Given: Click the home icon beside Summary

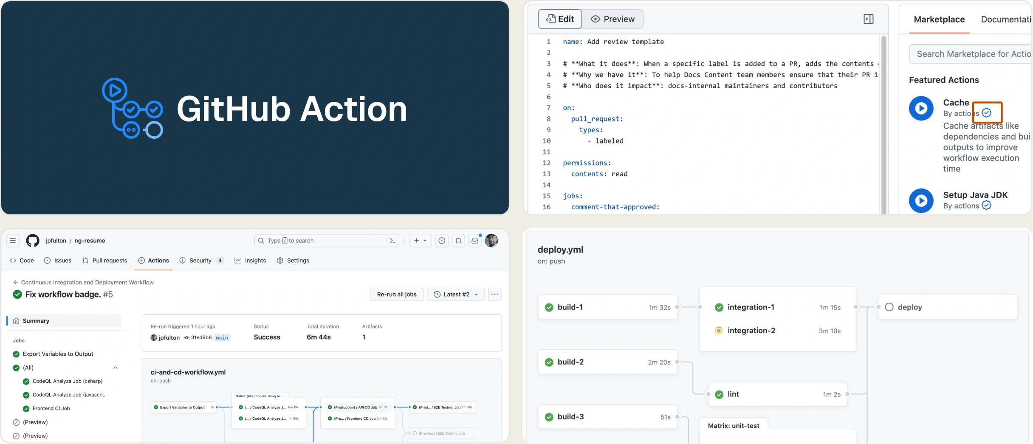Looking at the screenshot, I should pos(16,321).
